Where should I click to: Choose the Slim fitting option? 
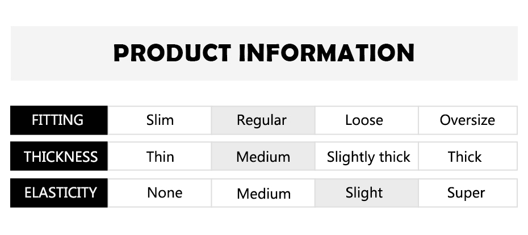coord(160,120)
